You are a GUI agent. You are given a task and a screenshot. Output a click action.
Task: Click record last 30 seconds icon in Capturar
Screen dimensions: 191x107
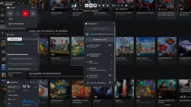[x=18, y=14]
